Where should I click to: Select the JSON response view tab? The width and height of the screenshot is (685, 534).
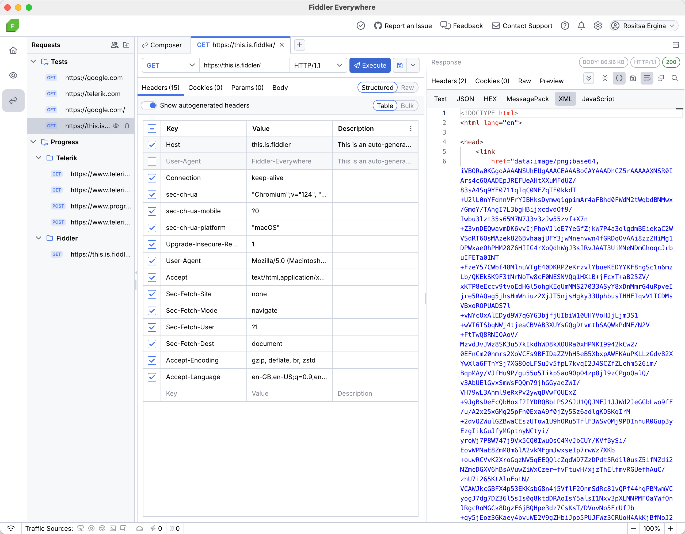click(x=465, y=99)
